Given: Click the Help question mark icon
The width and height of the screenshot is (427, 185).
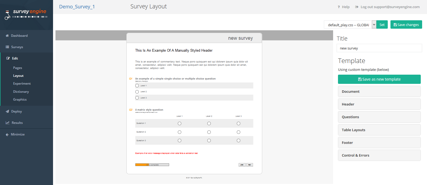Looking at the screenshot, I should pos(339,7).
